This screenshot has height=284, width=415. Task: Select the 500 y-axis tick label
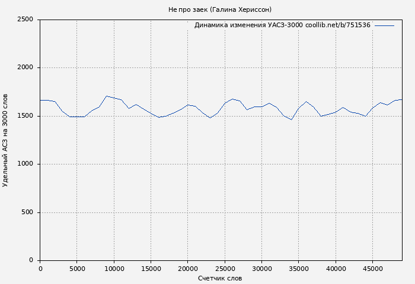pos(27,212)
